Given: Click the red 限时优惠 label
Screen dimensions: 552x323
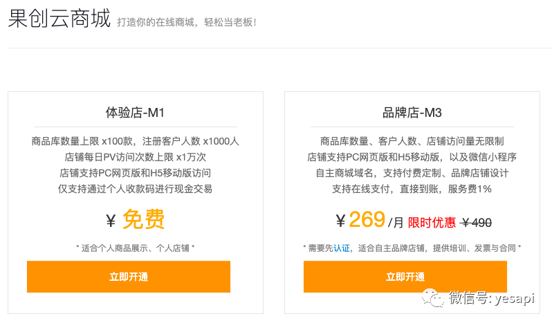Looking at the screenshot, I should [432, 223].
